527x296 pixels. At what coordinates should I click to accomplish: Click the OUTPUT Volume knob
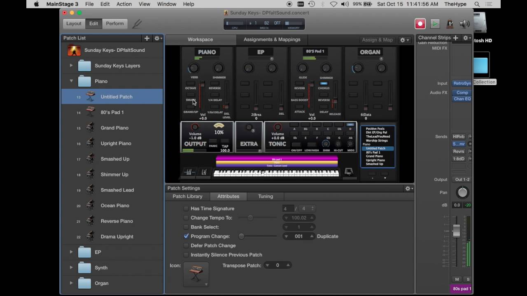pos(195,127)
